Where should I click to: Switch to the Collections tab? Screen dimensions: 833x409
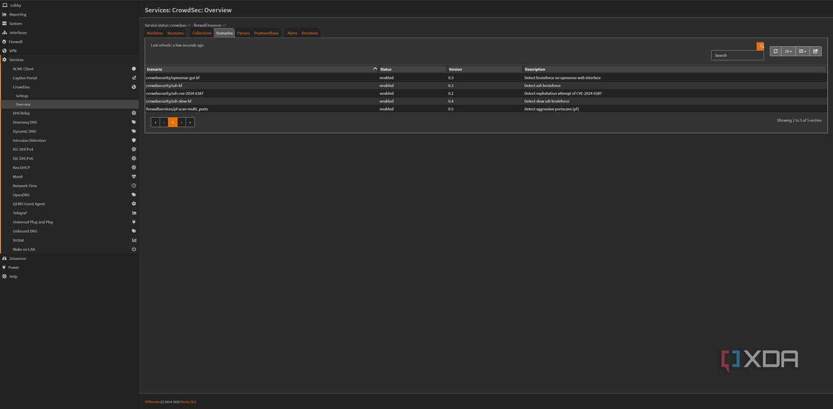pyautogui.click(x=202, y=33)
